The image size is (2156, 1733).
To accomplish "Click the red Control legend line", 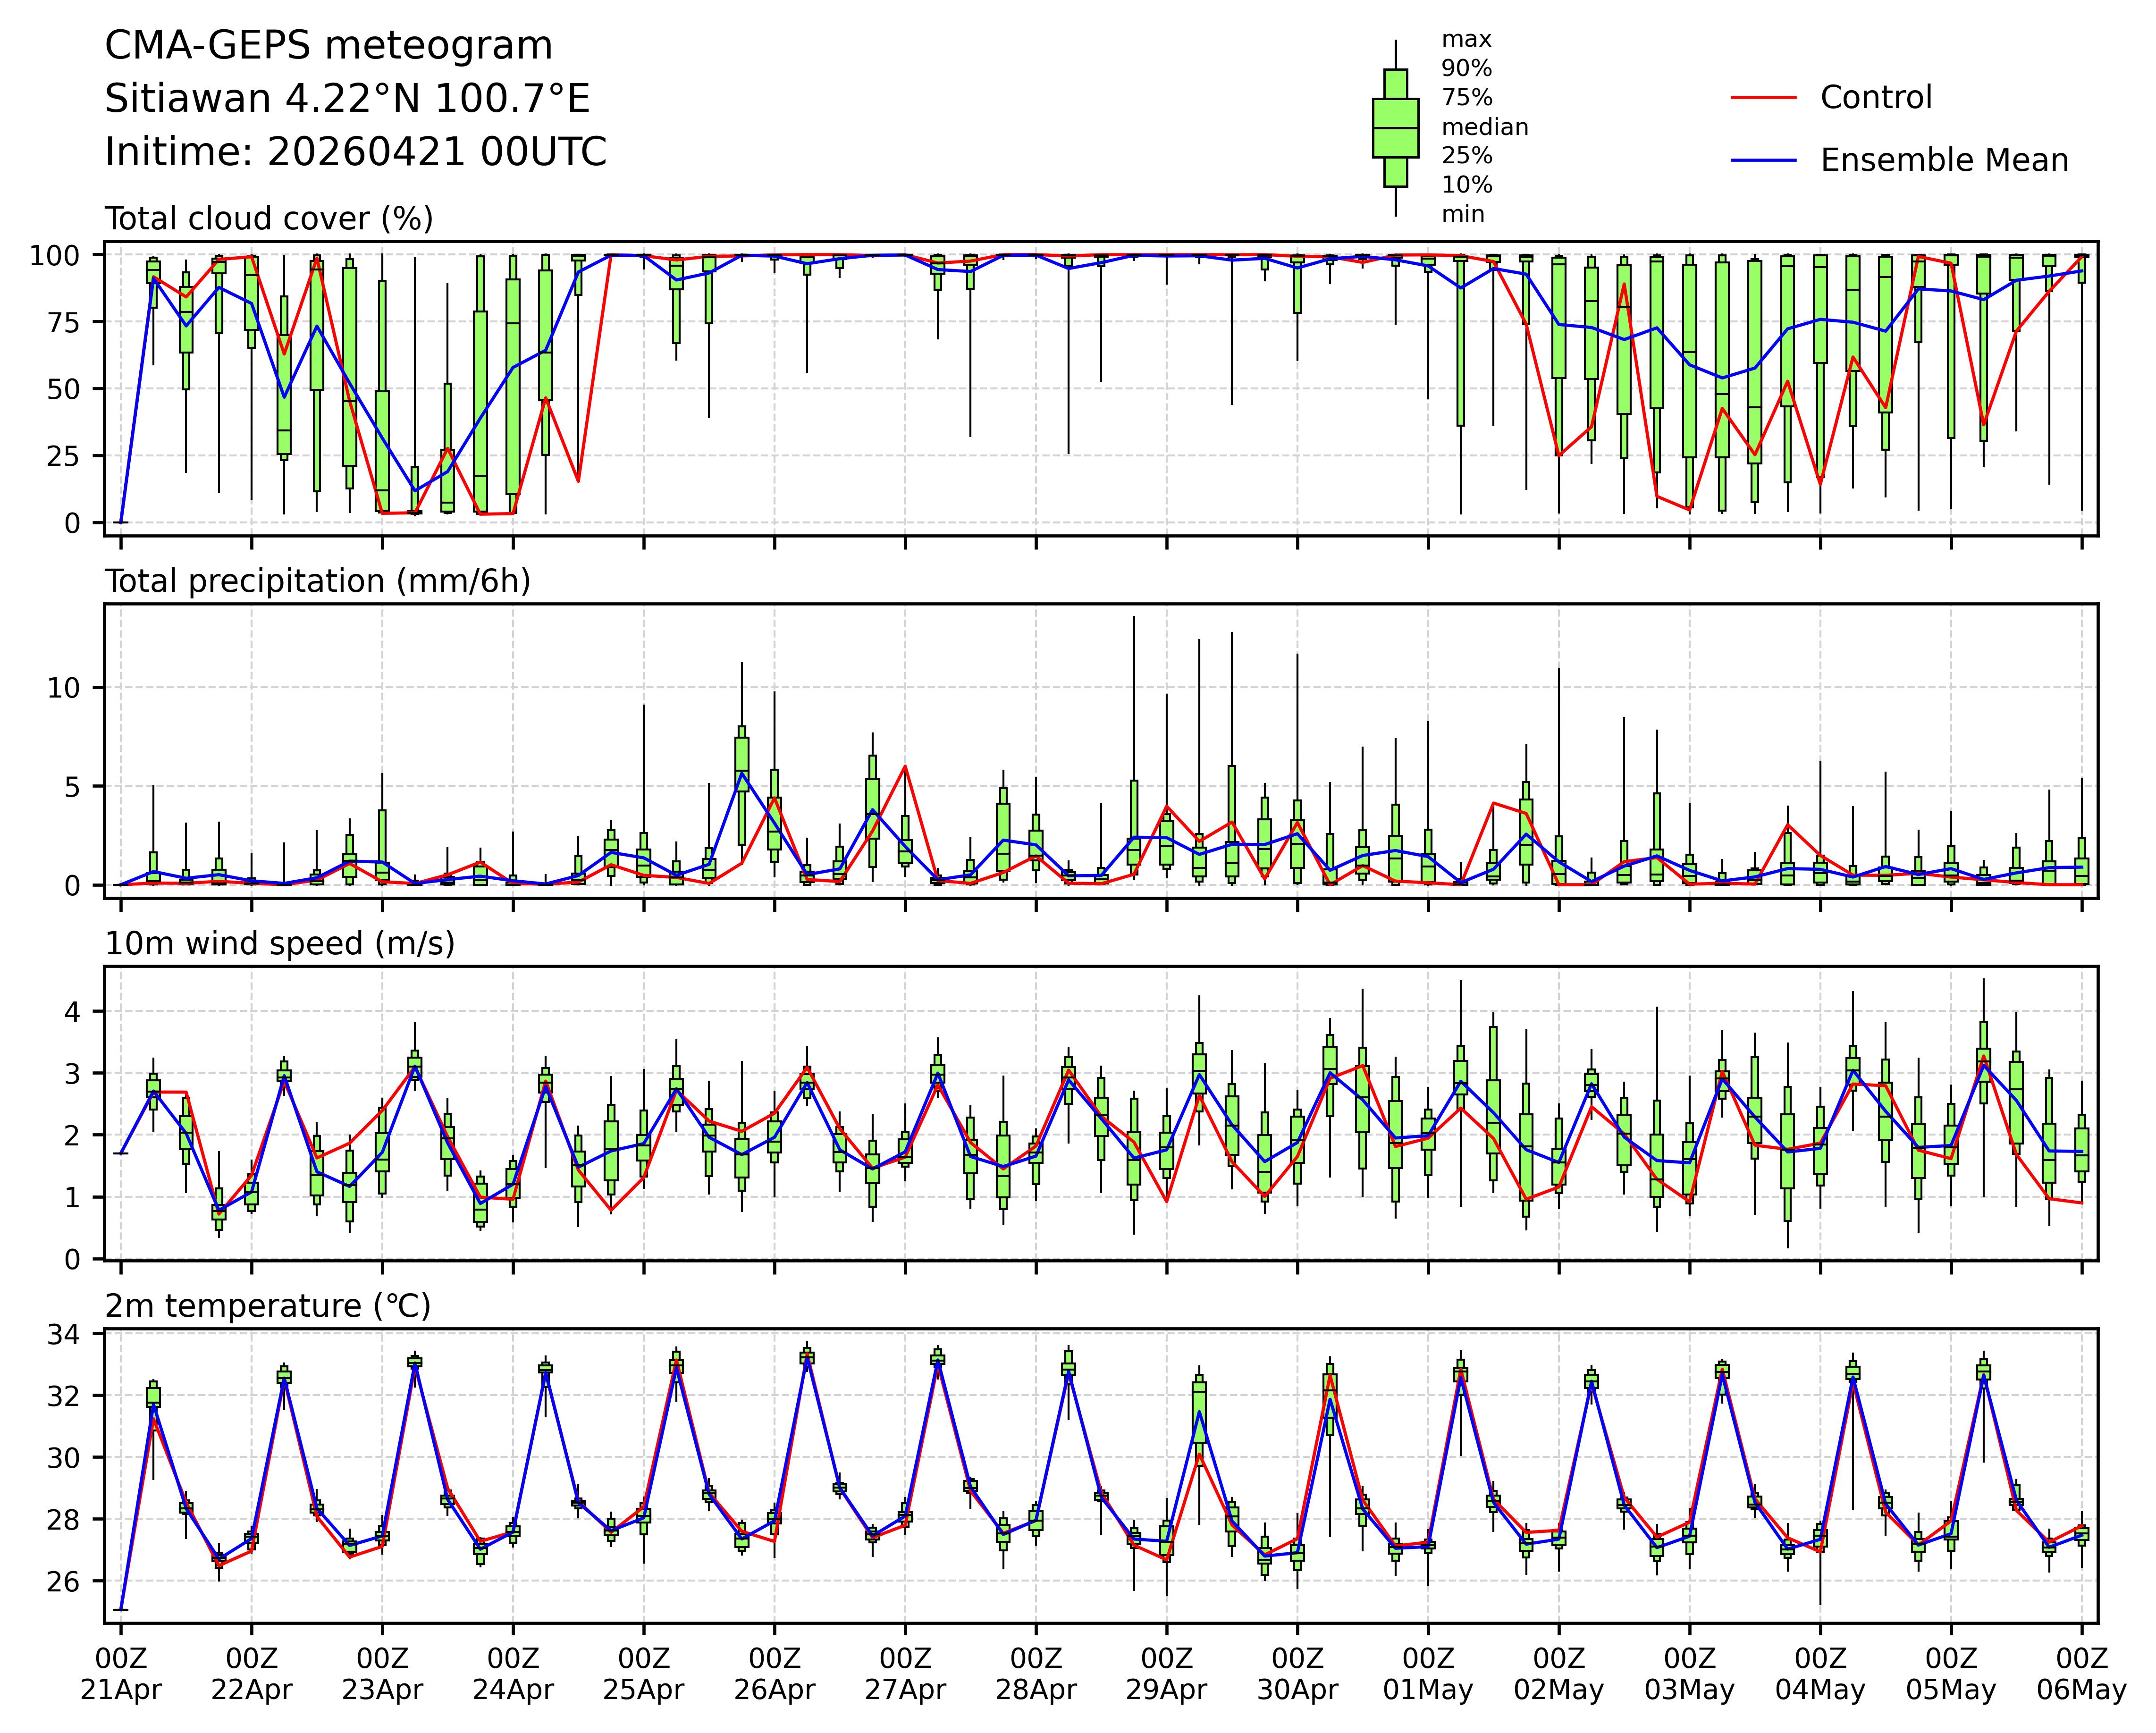I will (x=1763, y=97).
